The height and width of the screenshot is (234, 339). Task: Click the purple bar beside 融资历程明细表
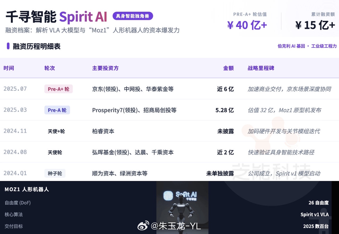coord(8,46)
